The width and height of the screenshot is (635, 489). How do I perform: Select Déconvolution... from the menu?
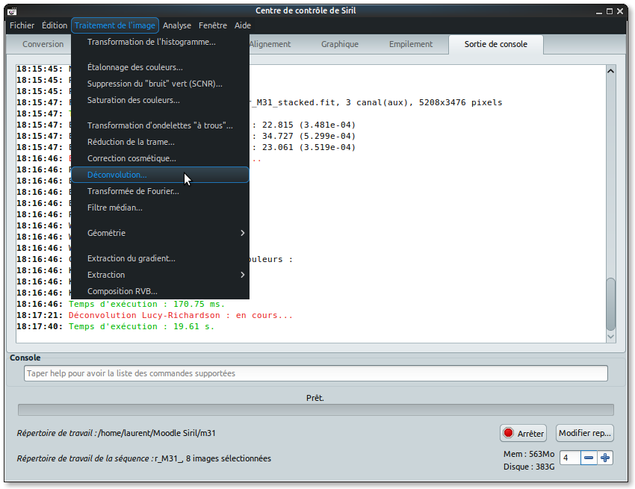click(x=117, y=175)
